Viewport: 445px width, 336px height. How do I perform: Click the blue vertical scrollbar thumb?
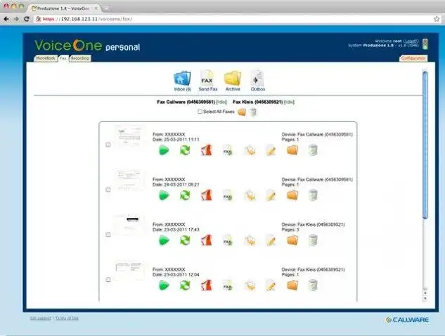click(x=425, y=145)
